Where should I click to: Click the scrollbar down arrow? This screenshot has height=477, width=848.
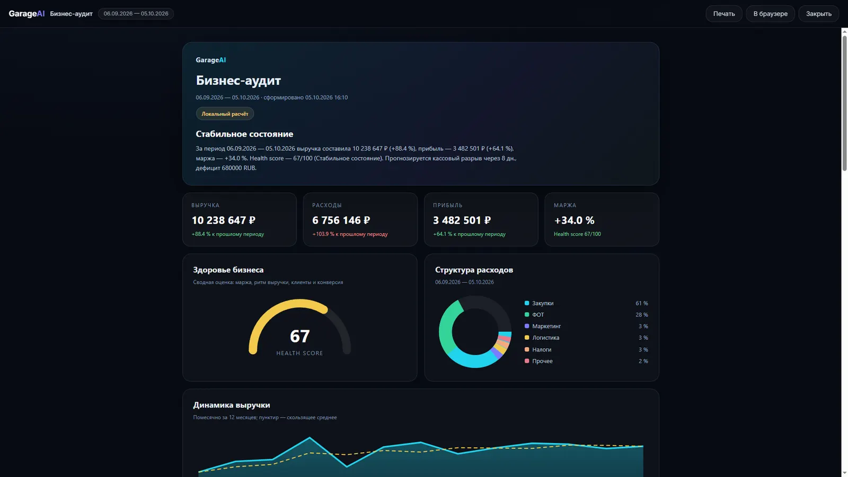click(x=844, y=473)
